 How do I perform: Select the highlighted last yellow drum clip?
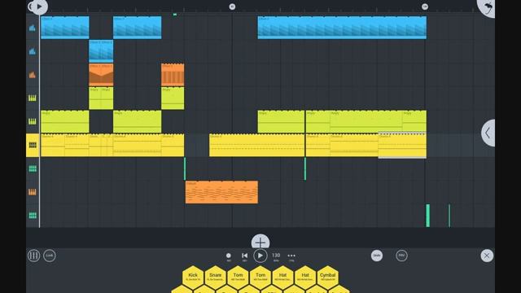click(x=402, y=145)
